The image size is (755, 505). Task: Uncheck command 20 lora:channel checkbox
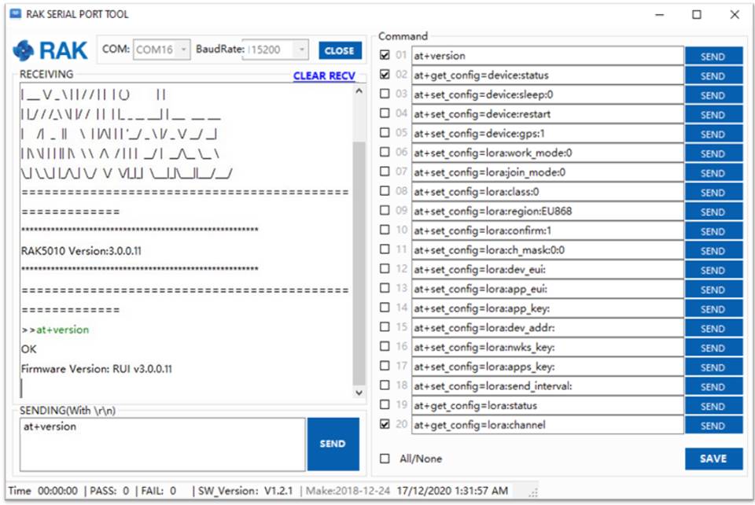point(385,424)
